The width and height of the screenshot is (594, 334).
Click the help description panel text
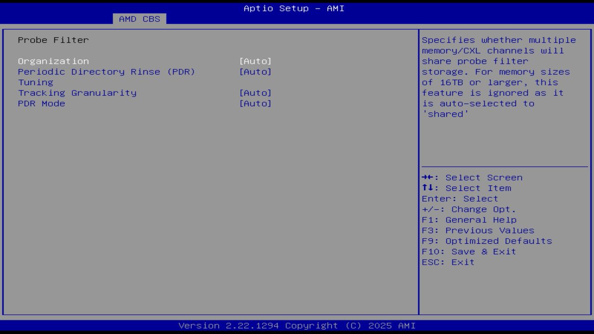pyautogui.click(x=499, y=77)
